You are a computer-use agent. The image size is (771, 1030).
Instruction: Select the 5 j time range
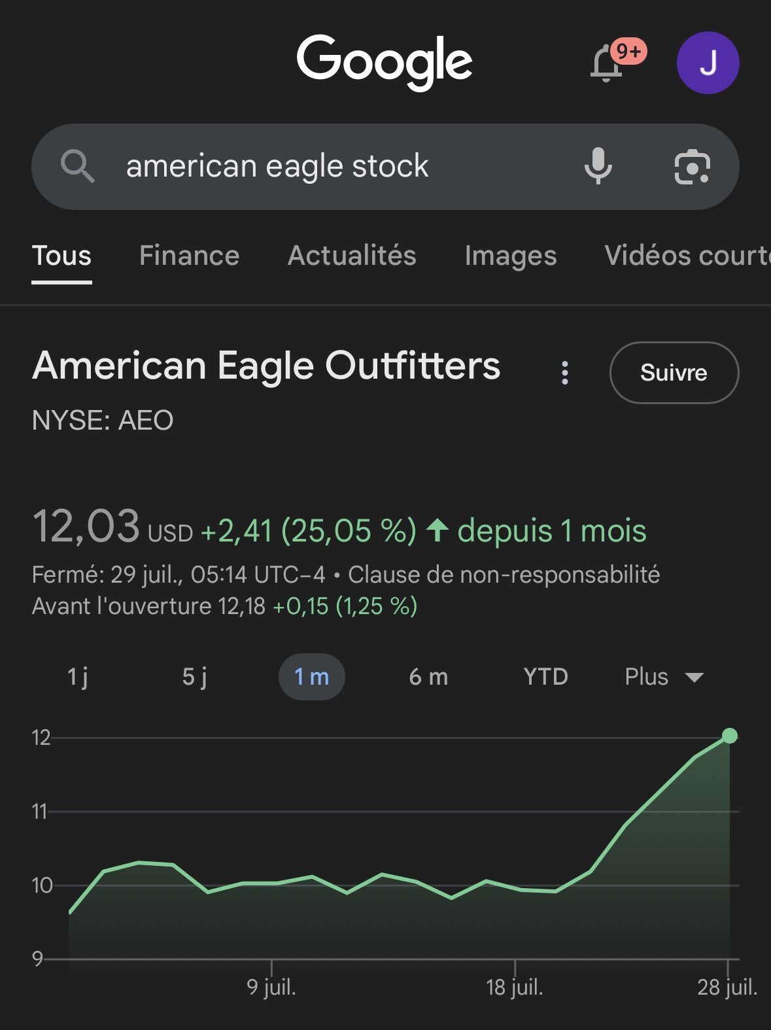point(194,677)
